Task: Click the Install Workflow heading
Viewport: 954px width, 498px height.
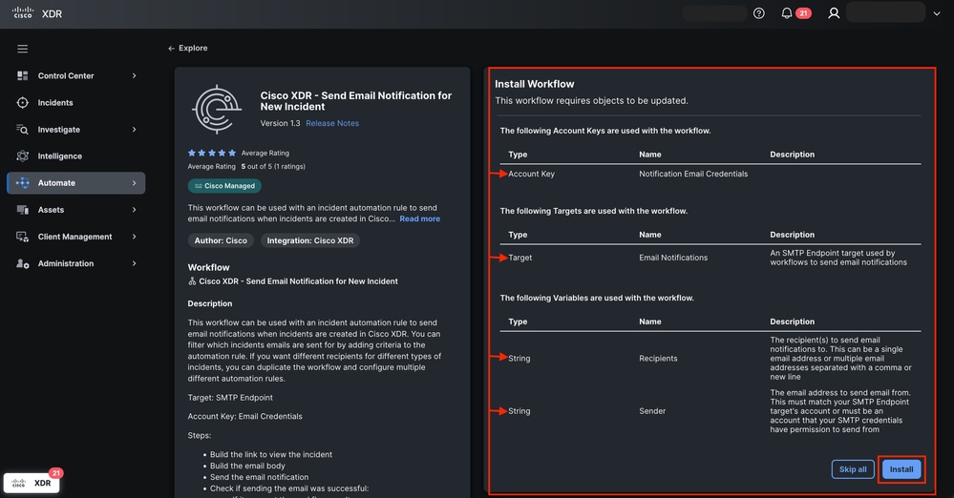Action: click(534, 84)
